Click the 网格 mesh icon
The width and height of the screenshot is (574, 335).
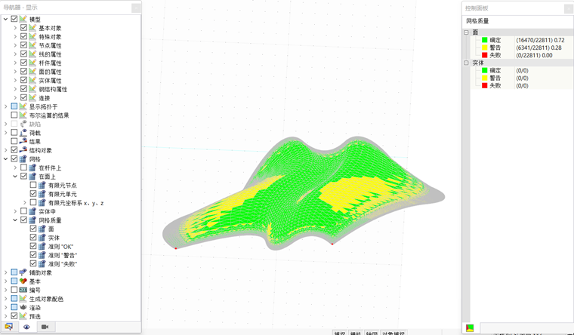click(x=23, y=158)
